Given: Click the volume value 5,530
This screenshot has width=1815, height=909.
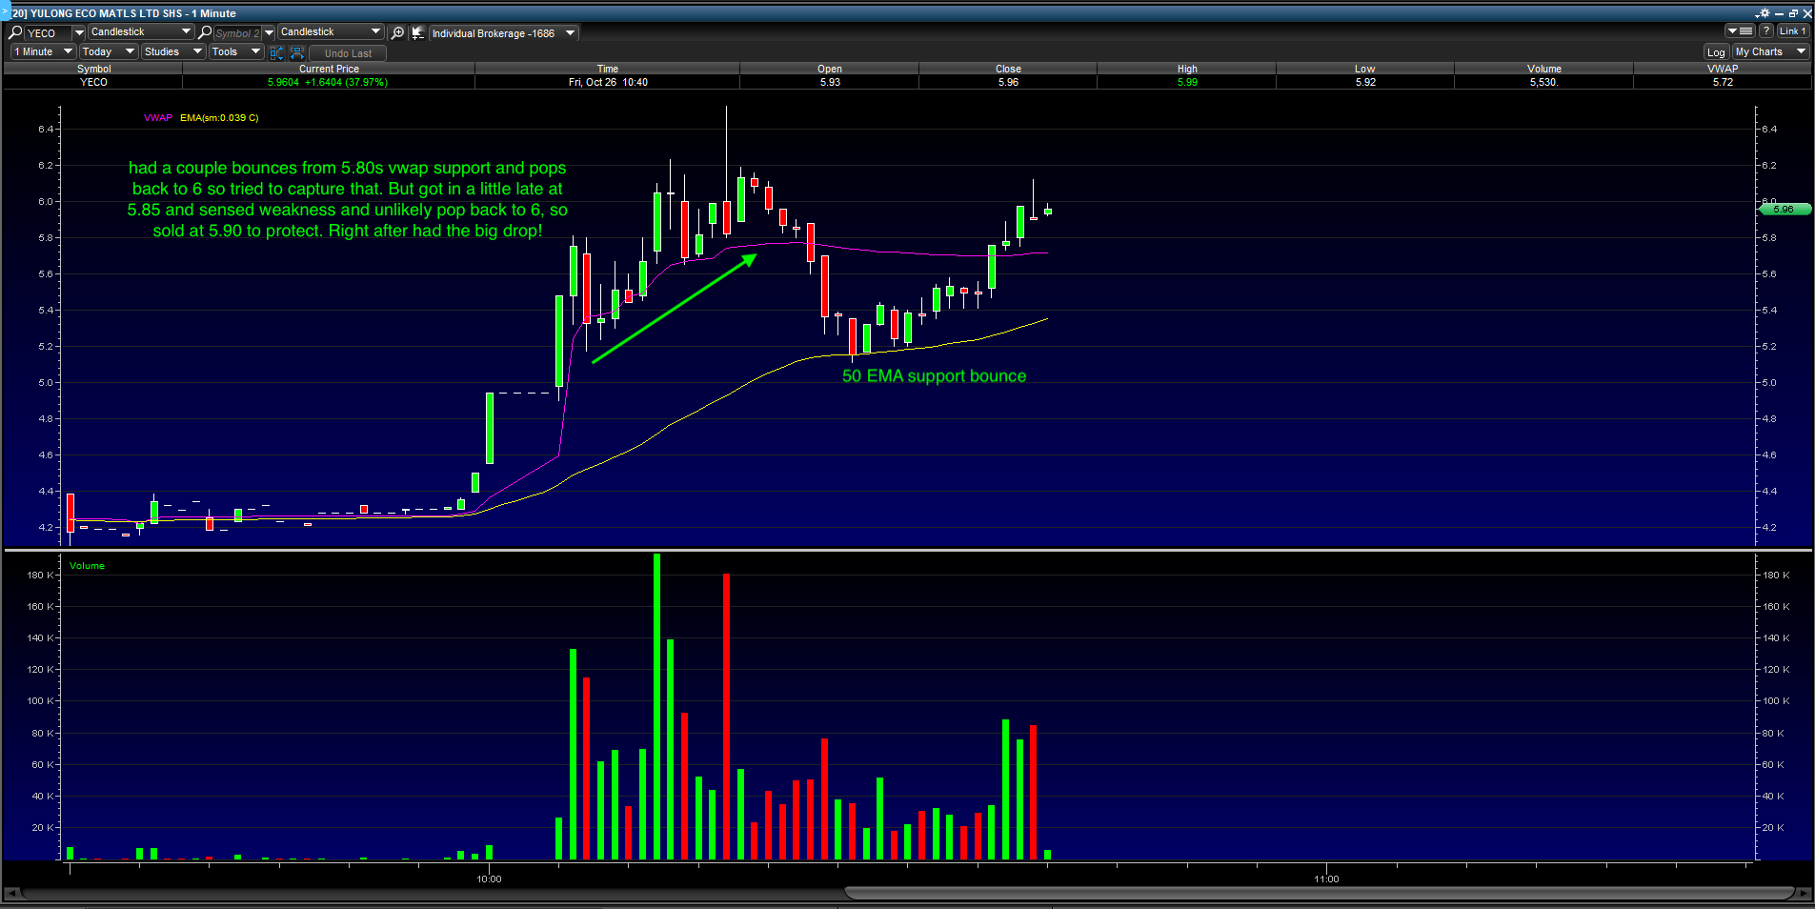Looking at the screenshot, I should [1543, 82].
